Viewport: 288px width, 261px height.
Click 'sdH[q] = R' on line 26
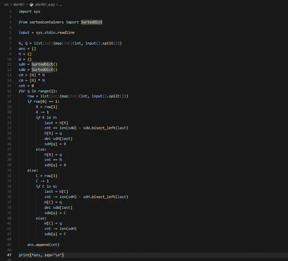55,144
